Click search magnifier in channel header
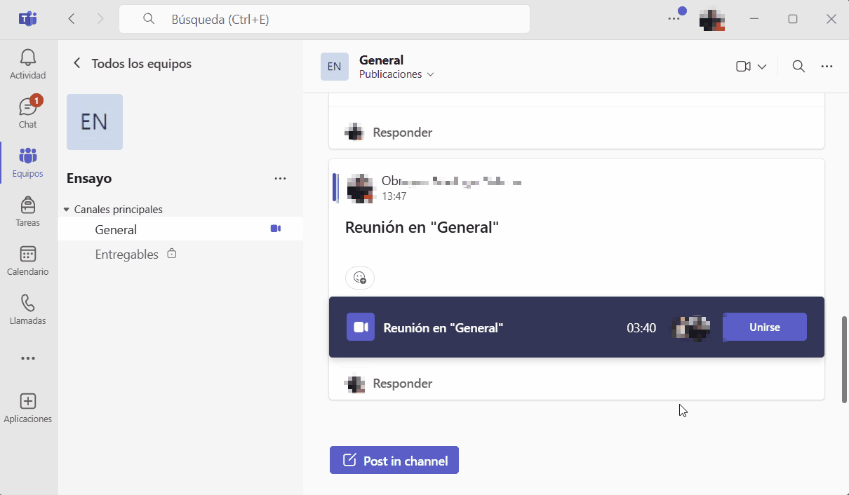 798,67
